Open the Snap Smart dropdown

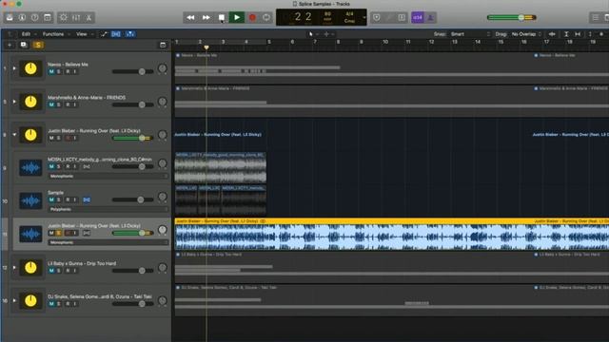tap(470, 34)
